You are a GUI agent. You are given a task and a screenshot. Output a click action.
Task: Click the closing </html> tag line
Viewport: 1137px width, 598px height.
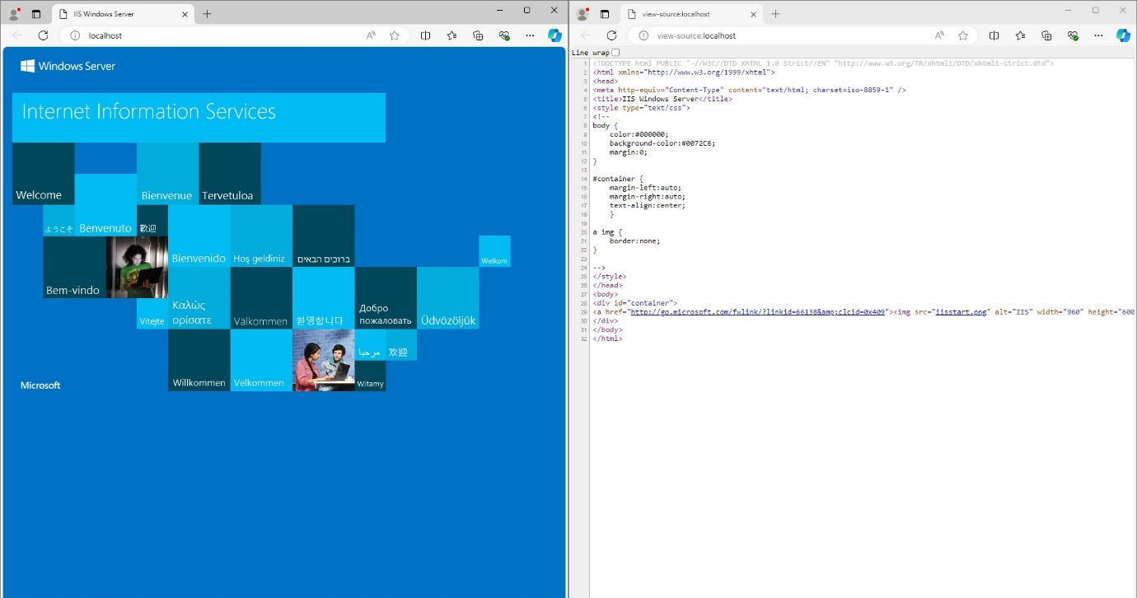coord(607,339)
